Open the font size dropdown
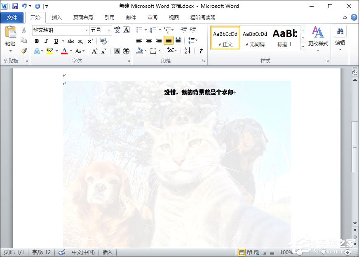 [109, 30]
